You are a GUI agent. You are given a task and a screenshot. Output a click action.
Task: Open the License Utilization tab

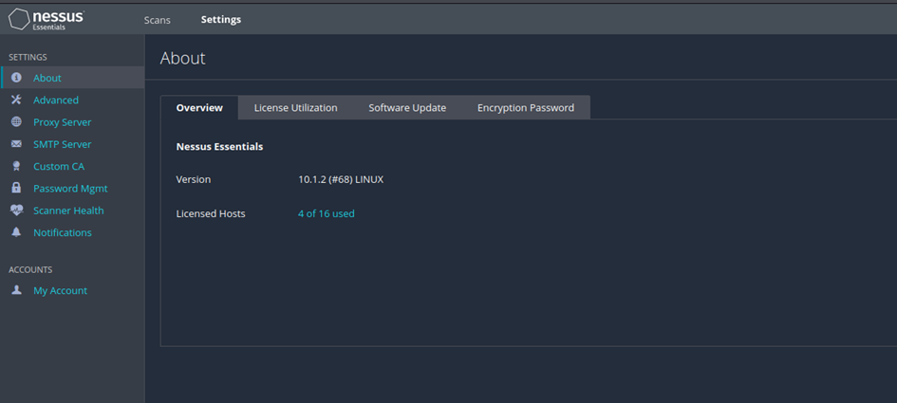296,107
